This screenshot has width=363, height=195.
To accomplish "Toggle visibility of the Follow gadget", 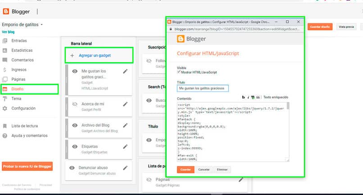I will click(x=149, y=61).
